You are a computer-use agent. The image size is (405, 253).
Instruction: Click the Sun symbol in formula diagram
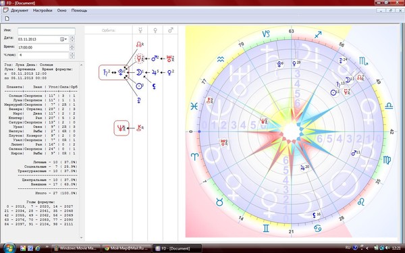pos(139,86)
